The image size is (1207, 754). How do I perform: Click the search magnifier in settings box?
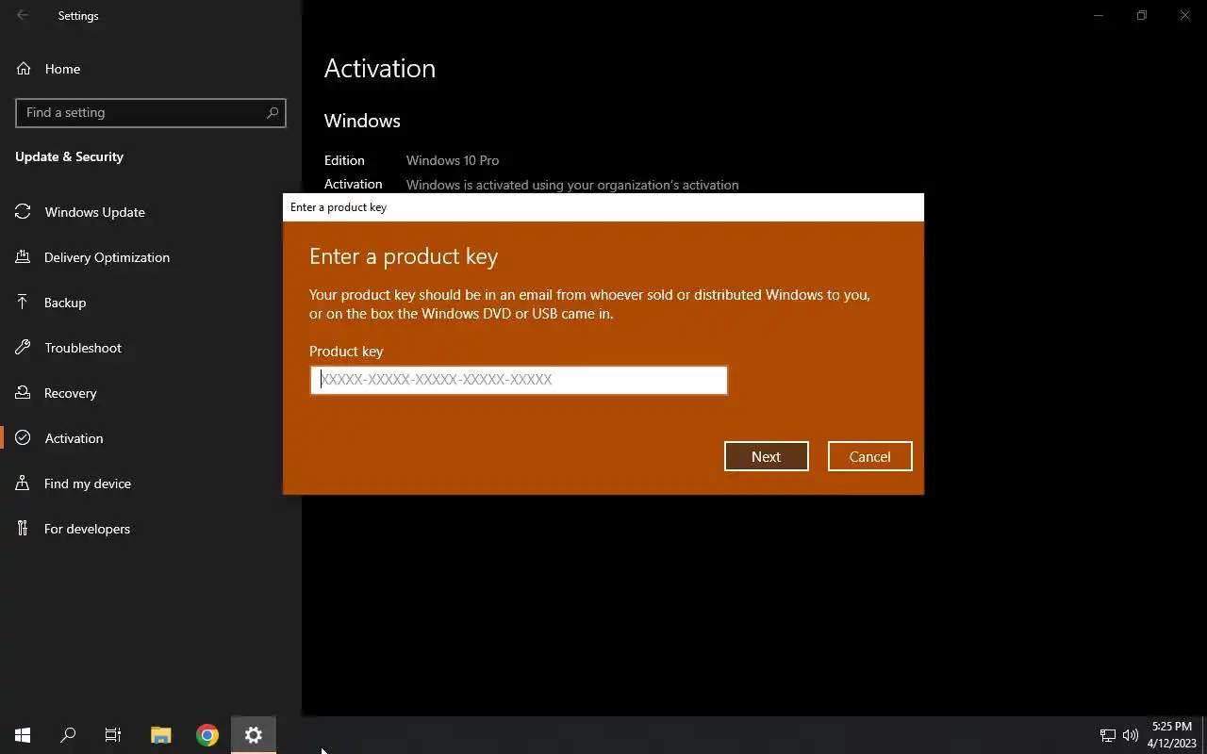pos(272,112)
